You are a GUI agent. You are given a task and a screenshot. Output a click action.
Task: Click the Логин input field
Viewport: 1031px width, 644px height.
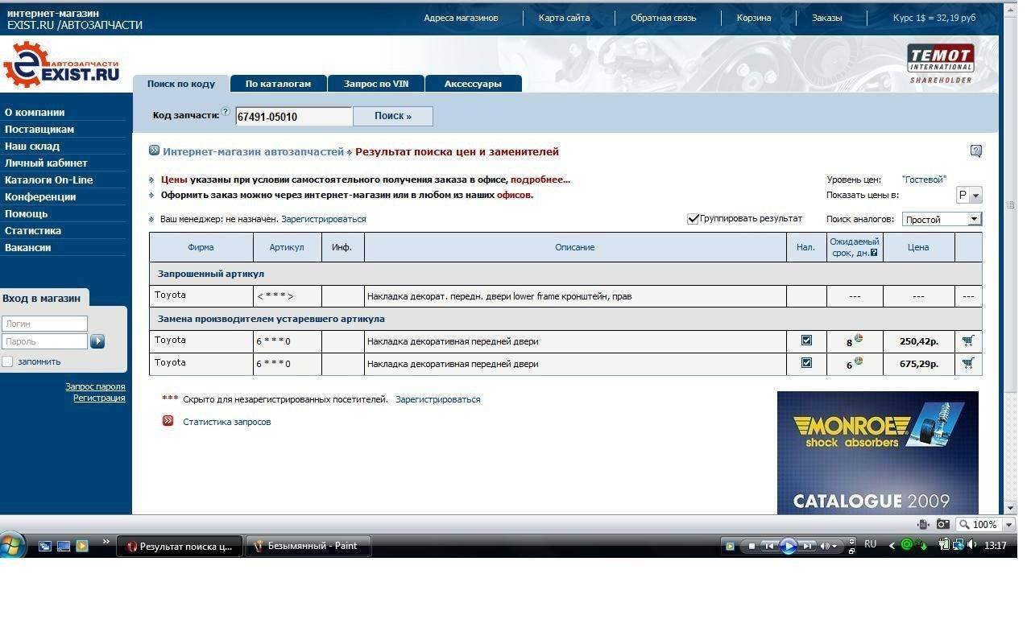click(x=44, y=324)
